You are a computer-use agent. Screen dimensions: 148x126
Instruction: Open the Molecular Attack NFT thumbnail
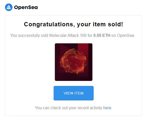tap(74, 62)
